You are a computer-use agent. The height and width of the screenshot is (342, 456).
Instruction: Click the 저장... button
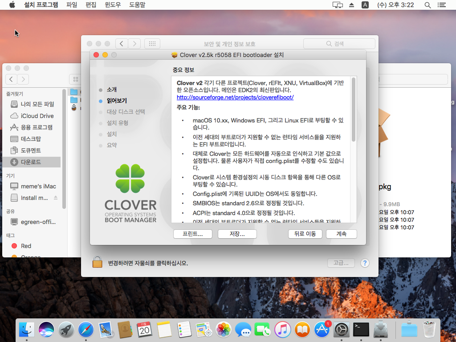[237, 234]
